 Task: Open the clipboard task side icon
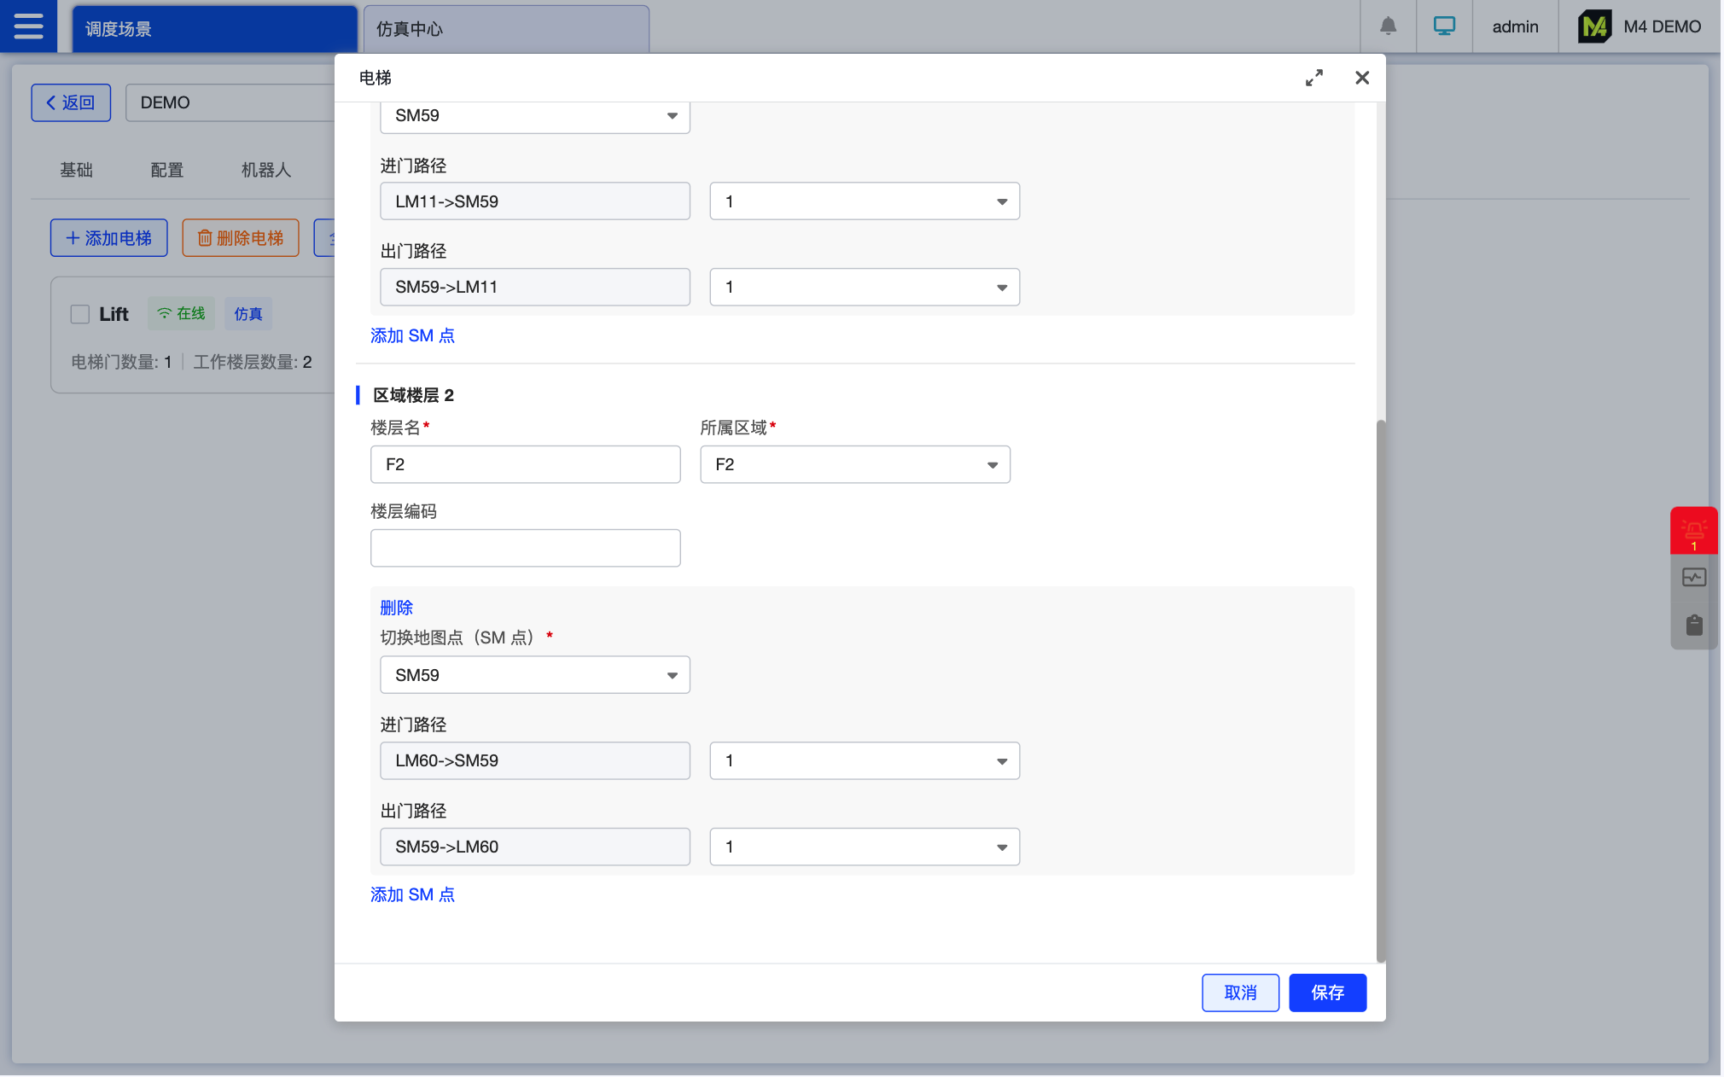[x=1693, y=625]
